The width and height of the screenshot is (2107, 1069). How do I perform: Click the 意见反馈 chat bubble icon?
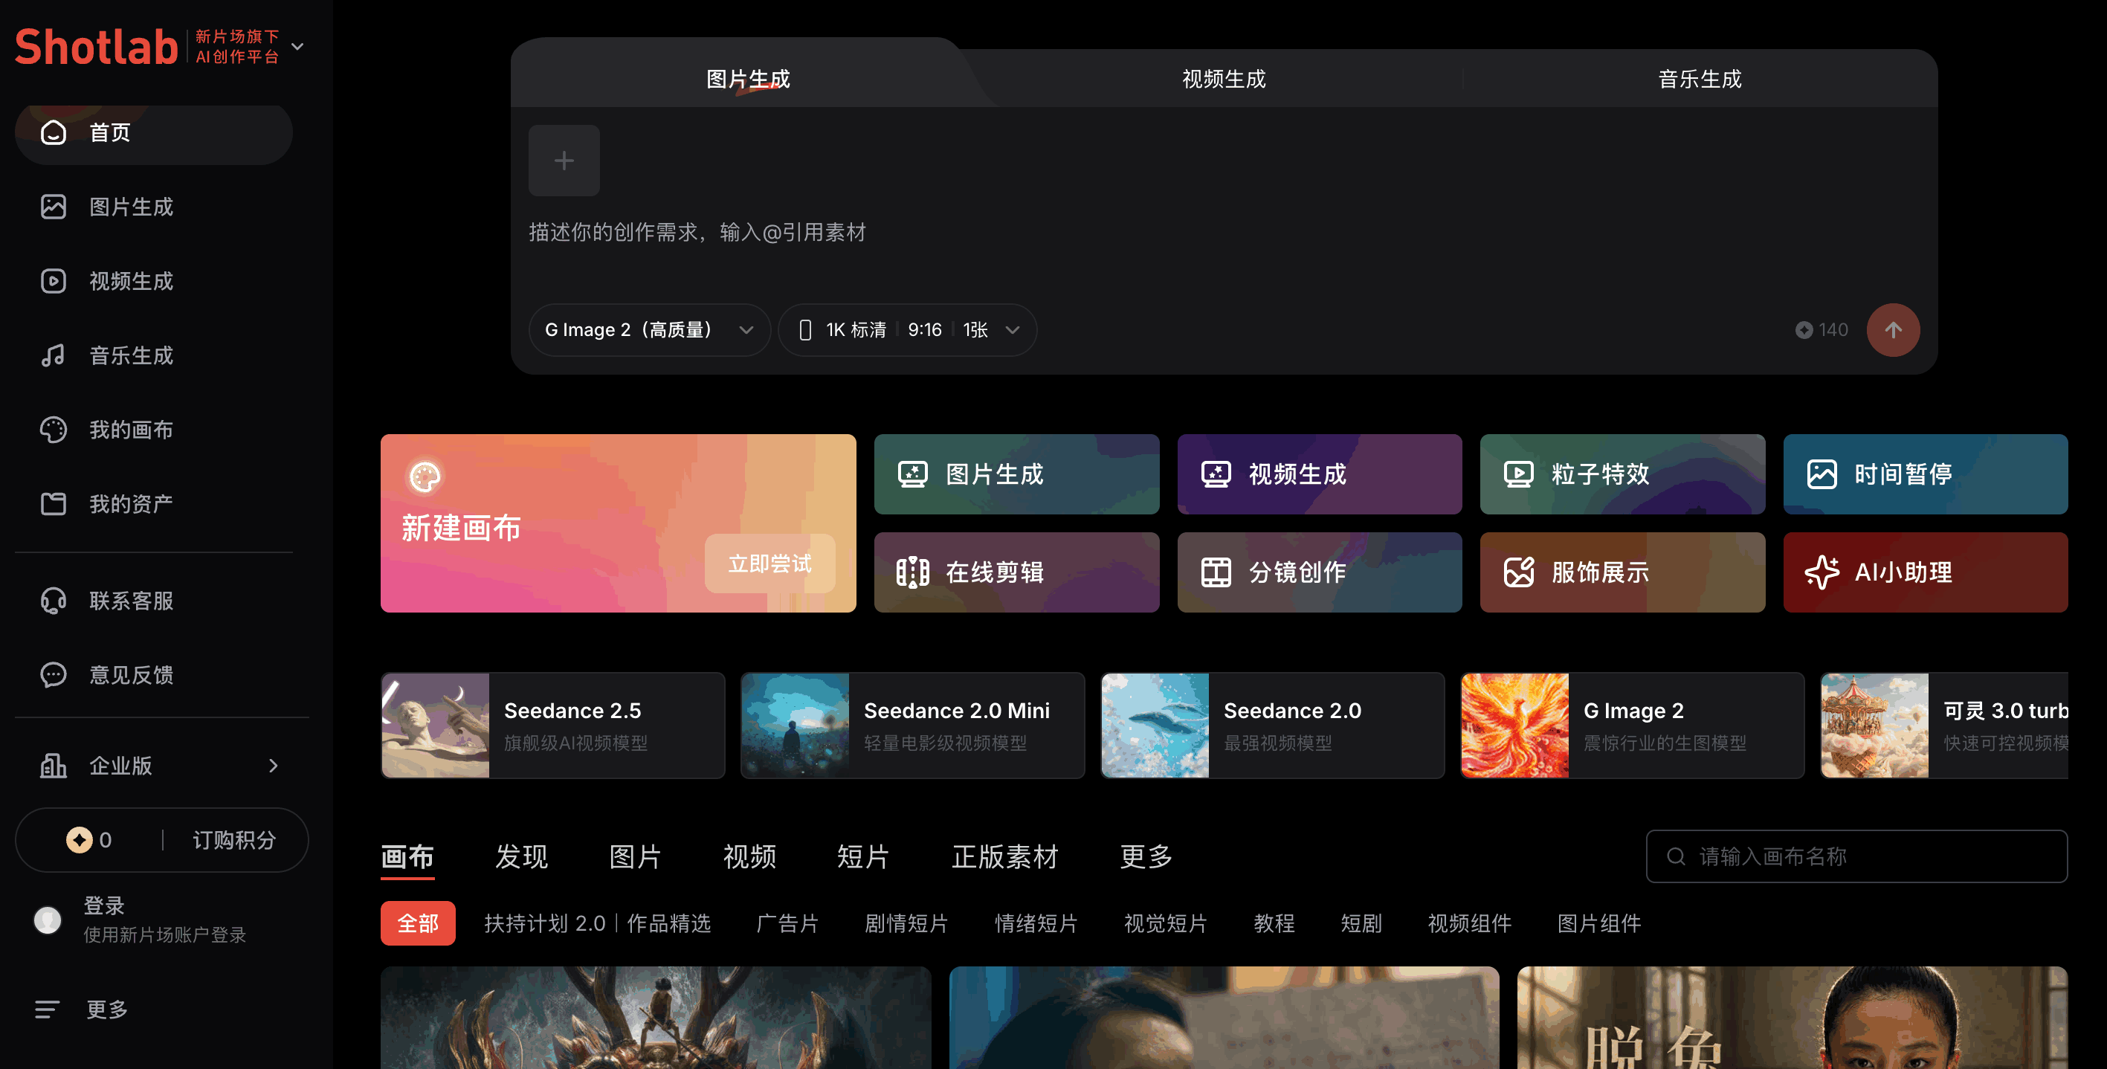[54, 675]
